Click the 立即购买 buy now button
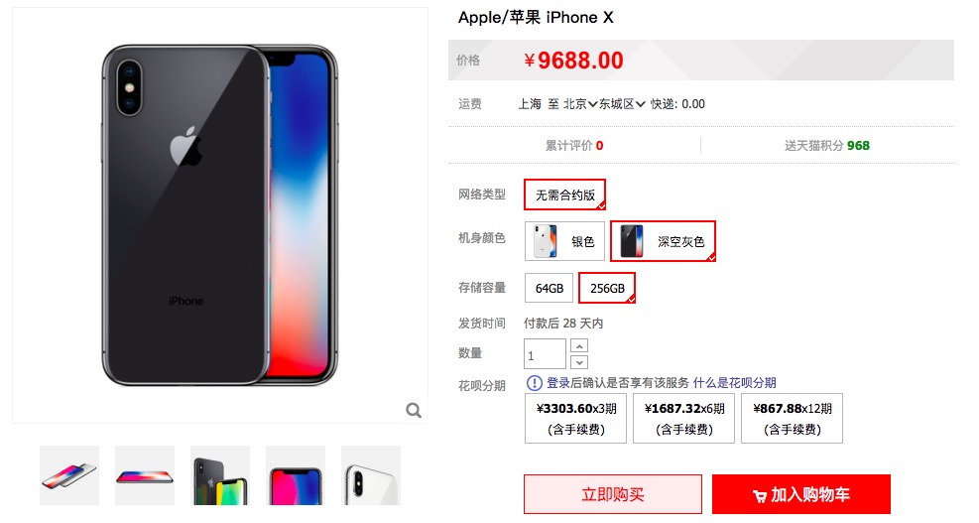Screen dimensions: 979x523 (613, 494)
